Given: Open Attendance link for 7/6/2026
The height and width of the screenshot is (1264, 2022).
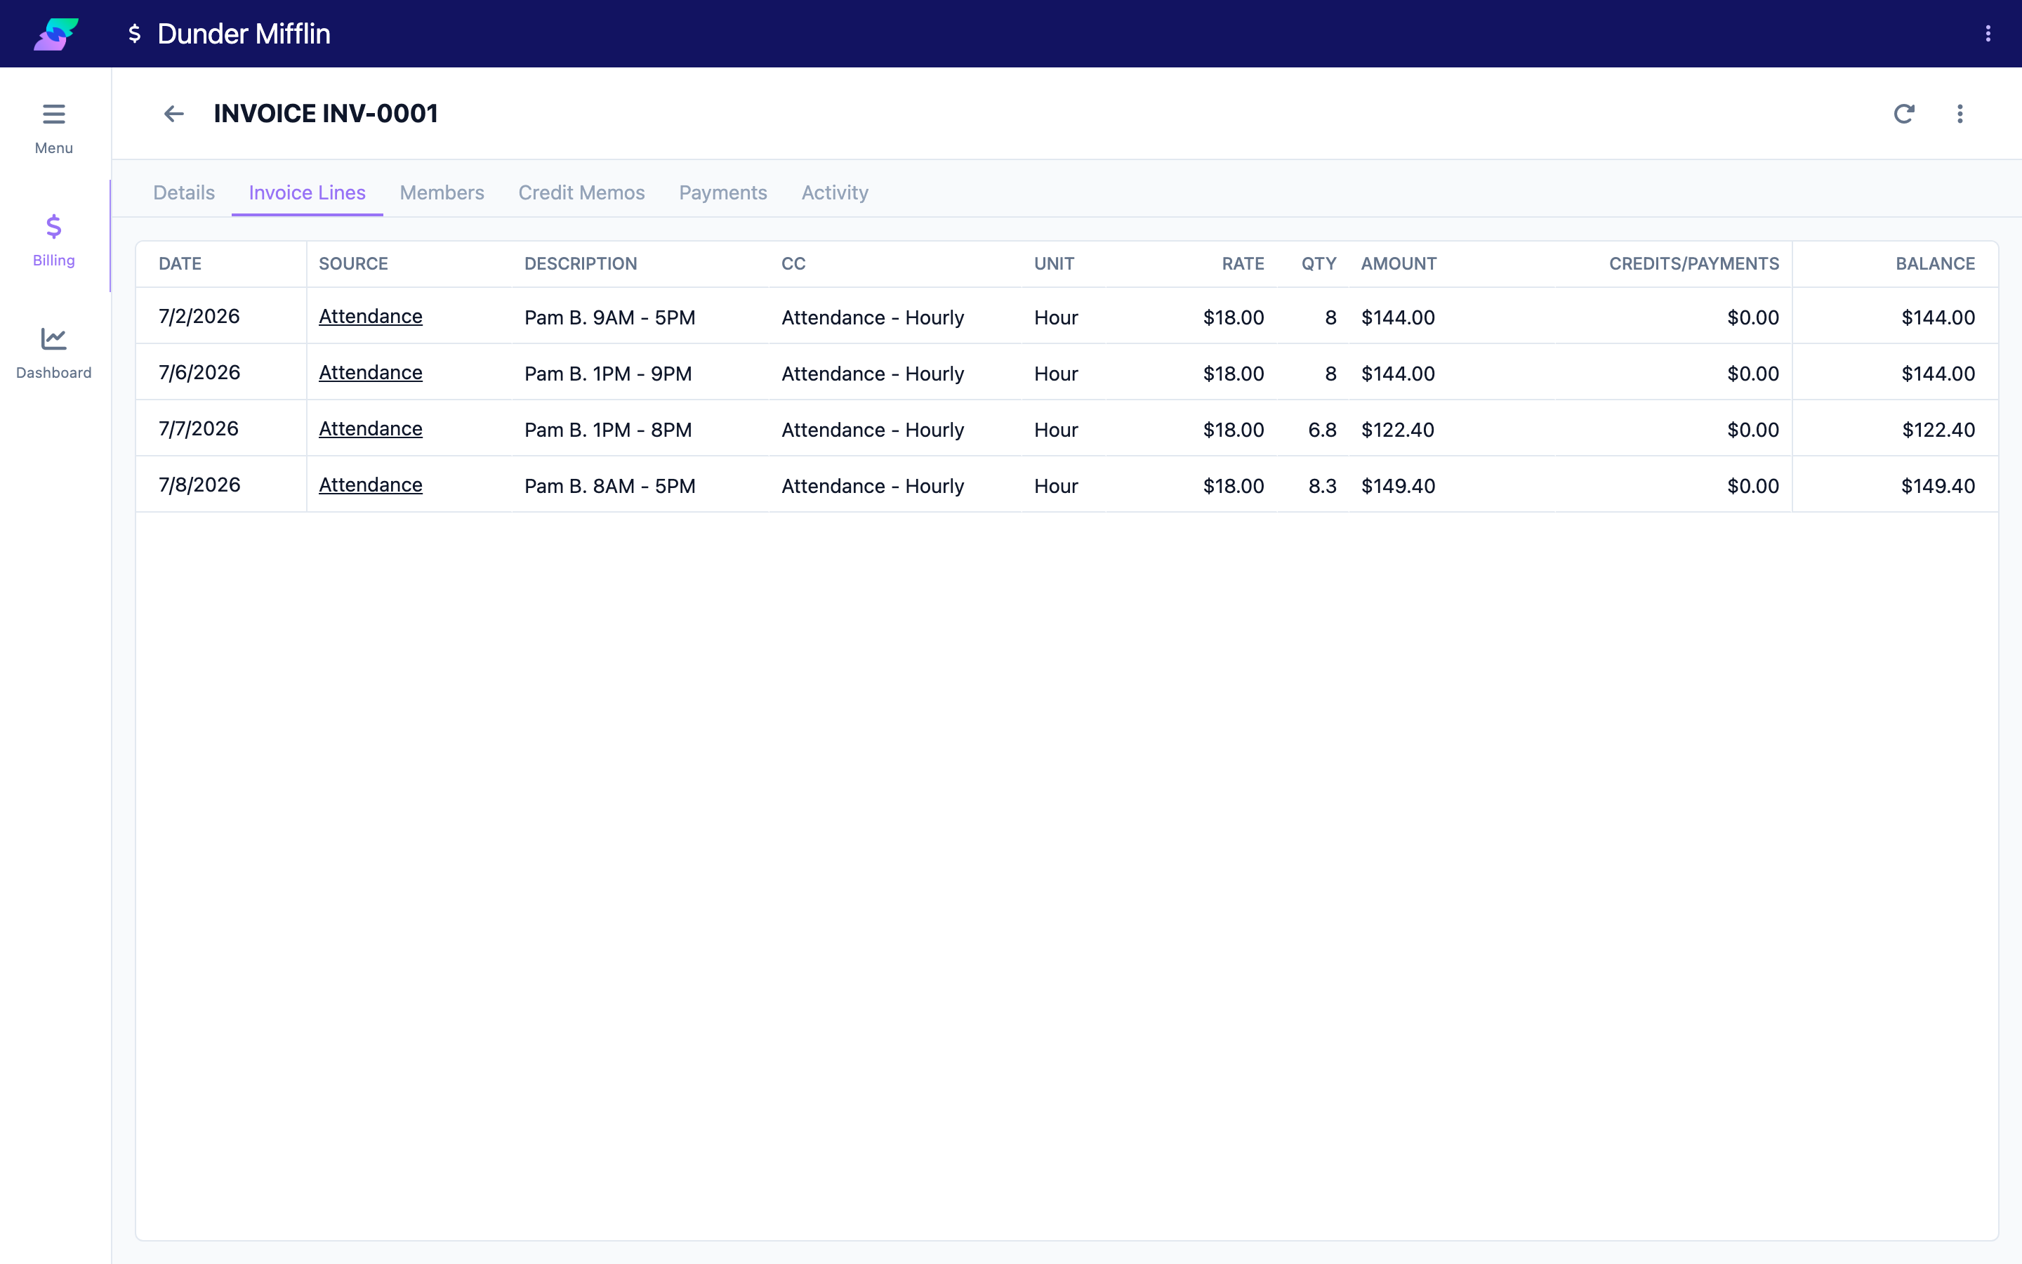Looking at the screenshot, I should (x=370, y=373).
